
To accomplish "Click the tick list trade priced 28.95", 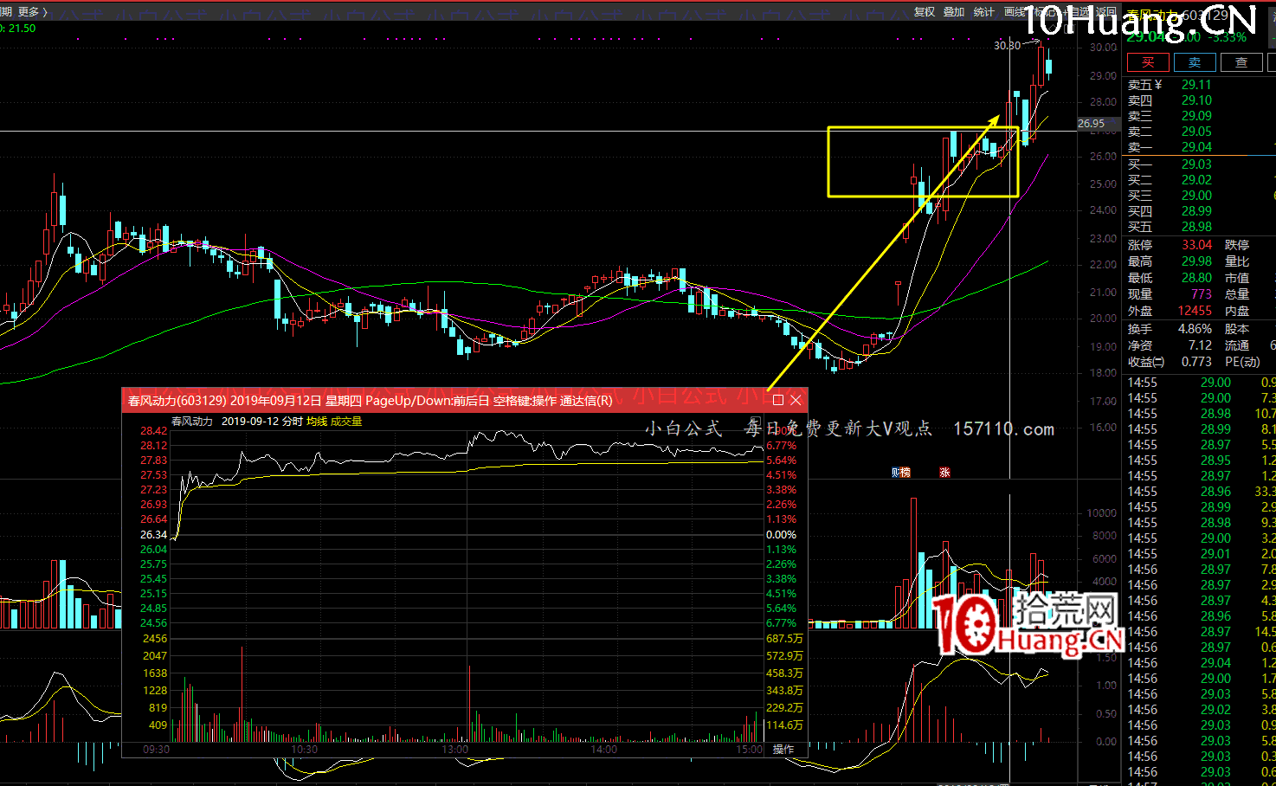I will [x=1215, y=461].
